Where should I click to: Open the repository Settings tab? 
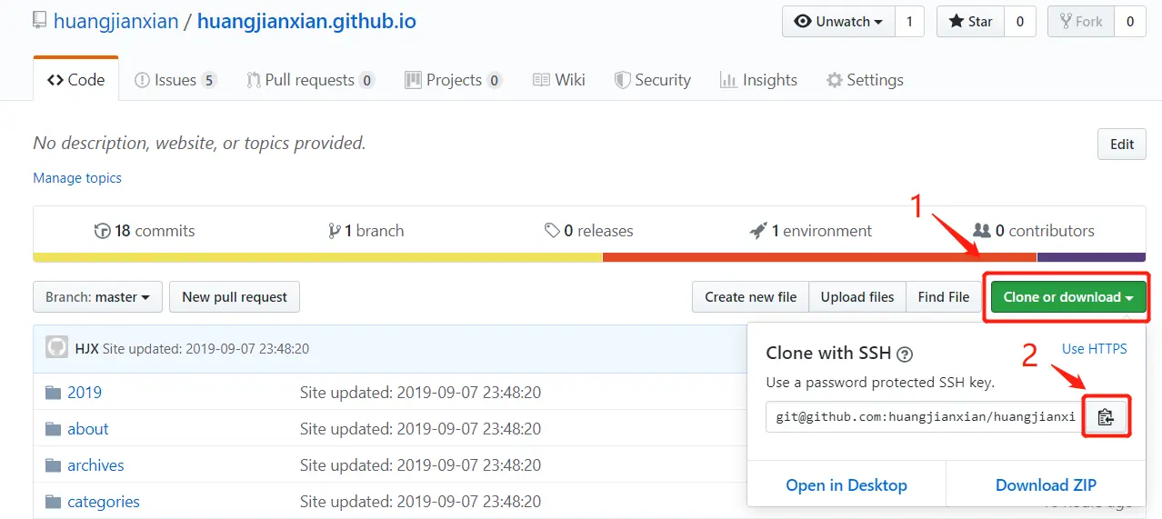(x=865, y=80)
